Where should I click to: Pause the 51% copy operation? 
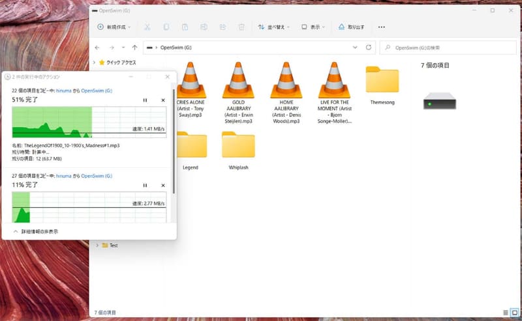[145, 100]
